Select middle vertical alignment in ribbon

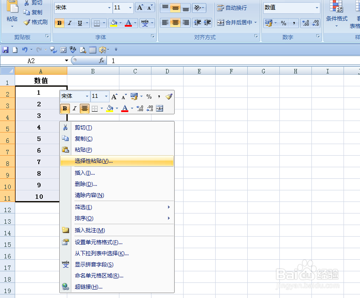coord(176,8)
